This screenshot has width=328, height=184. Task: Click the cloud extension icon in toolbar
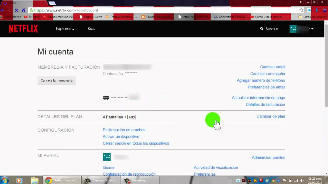309,10
